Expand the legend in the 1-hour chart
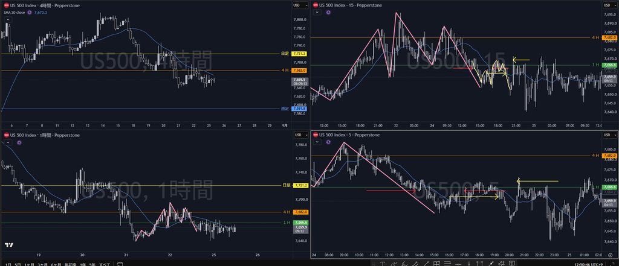This screenshot has height=266, width=619. click(7, 142)
